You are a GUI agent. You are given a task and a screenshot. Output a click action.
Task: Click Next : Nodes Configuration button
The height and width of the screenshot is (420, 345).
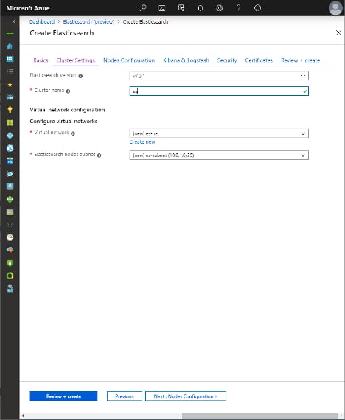click(x=186, y=396)
